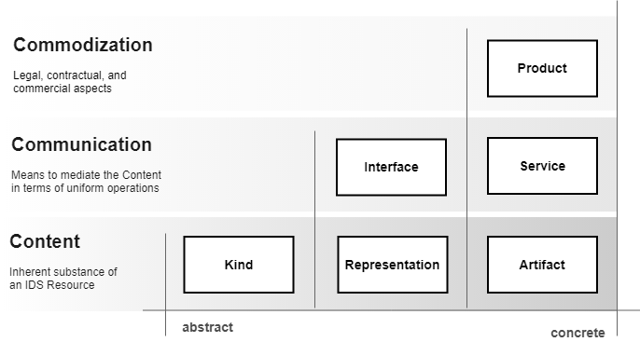The width and height of the screenshot is (640, 342).
Task: Click the 'Service' label text
Action: coord(542,166)
